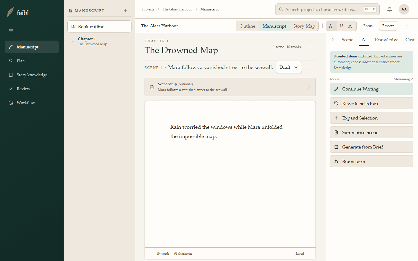Click The Drowned Map chapter title
This screenshot has width=418, height=261.
point(181,50)
